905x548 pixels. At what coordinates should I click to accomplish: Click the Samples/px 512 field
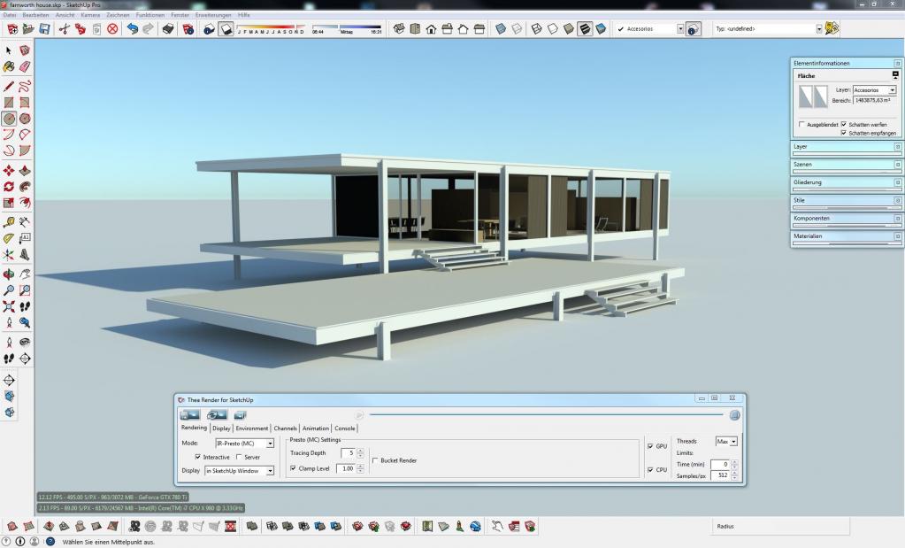click(x=720, y=475)
